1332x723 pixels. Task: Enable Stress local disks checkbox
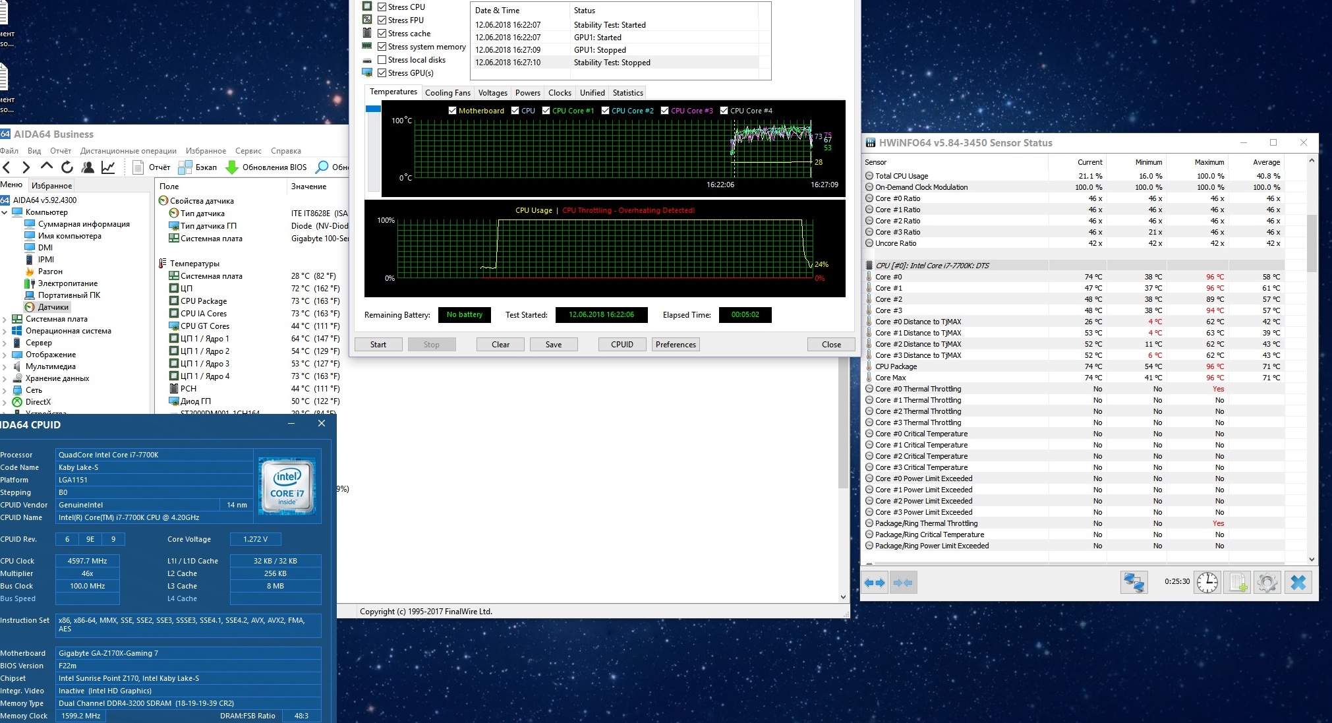tap(382, 60)
